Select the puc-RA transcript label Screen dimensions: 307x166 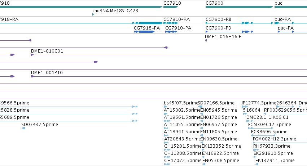[282, 19]
